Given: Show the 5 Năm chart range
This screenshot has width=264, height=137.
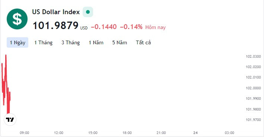Looking at the screenshot, I should [120, 42].
